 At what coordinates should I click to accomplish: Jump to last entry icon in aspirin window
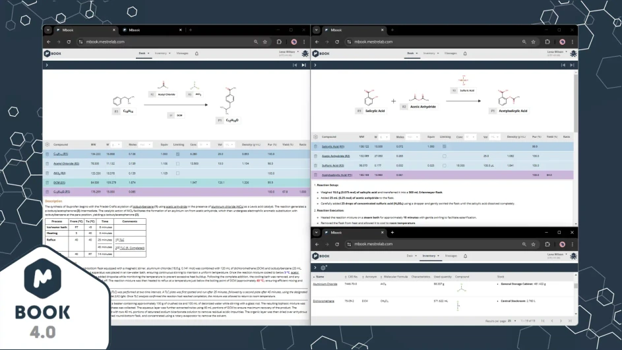572,65
